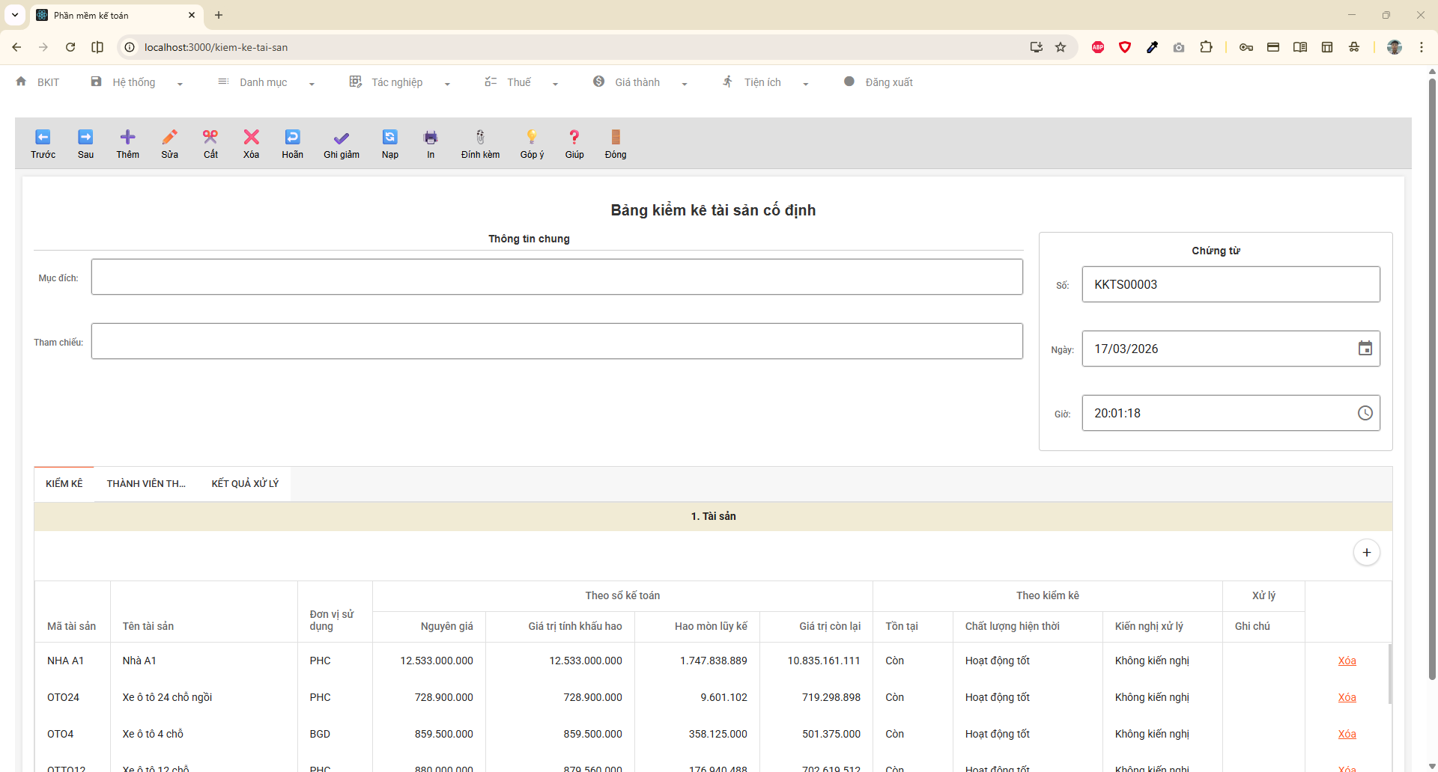Click the Góp ý lightbulb icon
Viewport: 1438px width, 772px height.
coord(532,138)
